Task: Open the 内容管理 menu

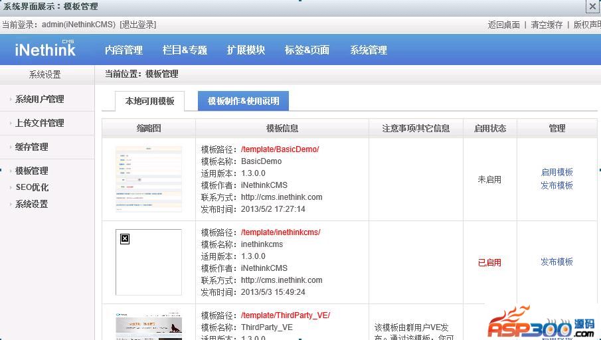Action: [124, 50]
